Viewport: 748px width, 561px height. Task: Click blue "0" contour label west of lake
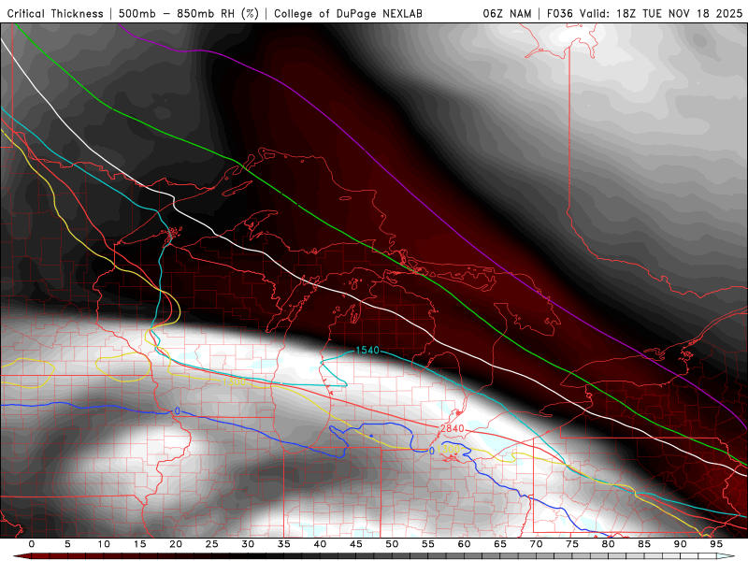[x=178, y=411]
